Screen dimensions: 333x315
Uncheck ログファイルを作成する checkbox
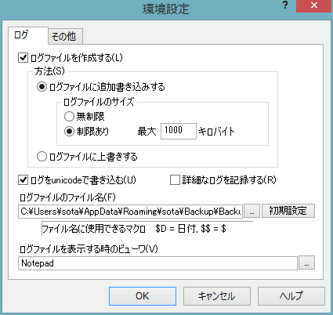click(x=23, y=57)
